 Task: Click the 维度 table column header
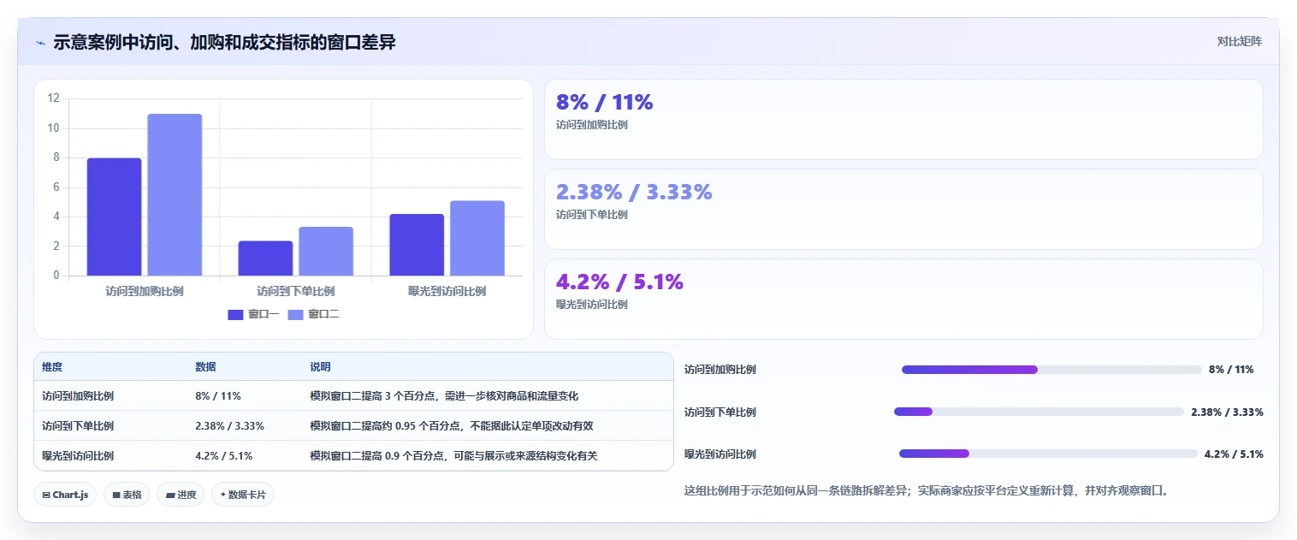52,367
